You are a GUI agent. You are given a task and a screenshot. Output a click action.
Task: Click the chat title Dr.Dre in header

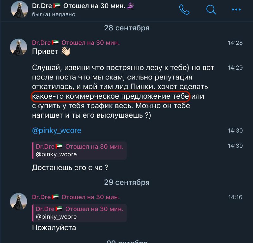42,6
